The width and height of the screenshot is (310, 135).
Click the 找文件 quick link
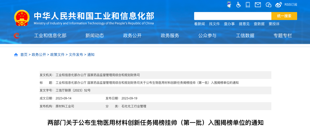[214, 24]
